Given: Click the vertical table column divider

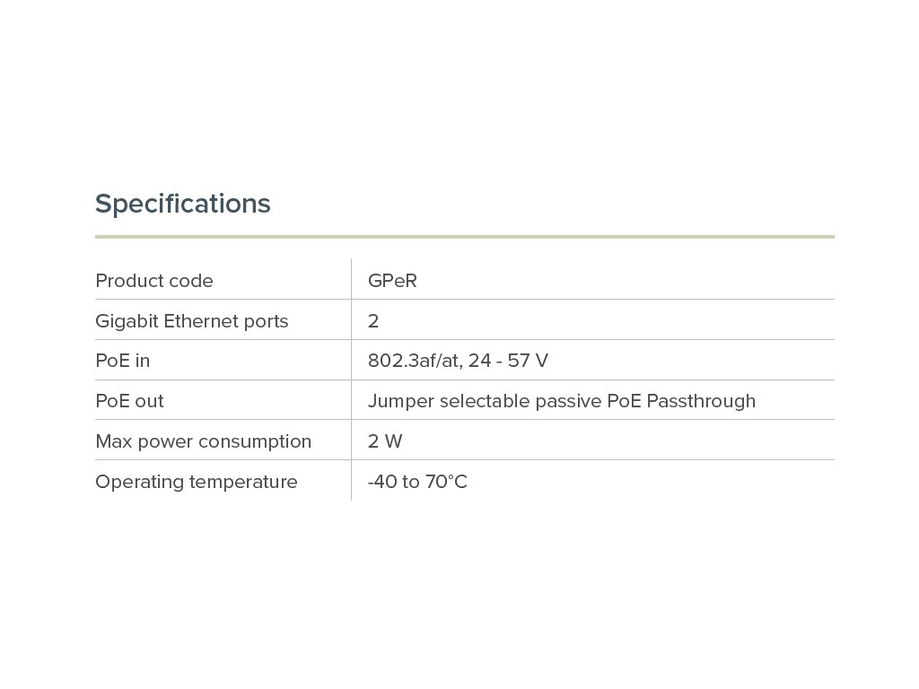Looking at the screenshot, I should tap(351, 379).
